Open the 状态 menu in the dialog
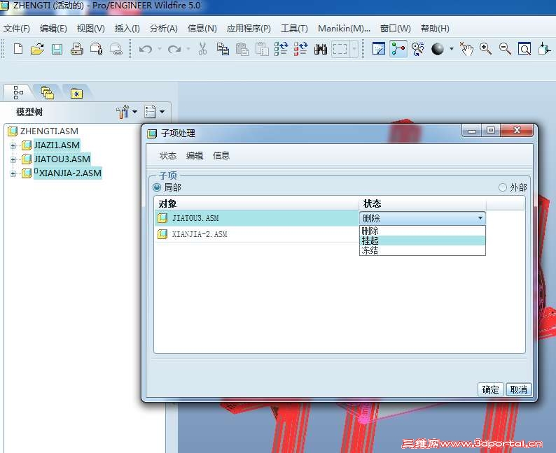The image size is (556, 453). click(168, 156)
